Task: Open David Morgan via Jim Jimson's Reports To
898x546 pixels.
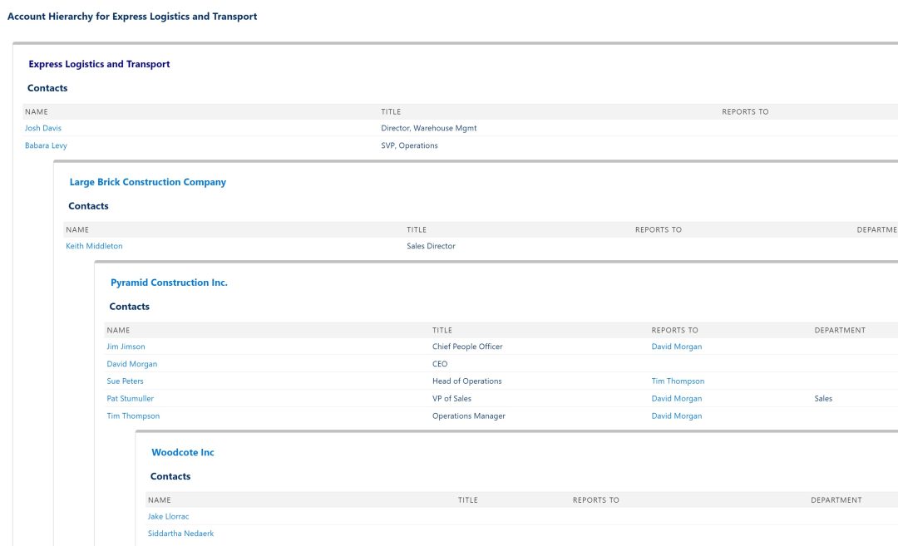Action: coord(676,347)
